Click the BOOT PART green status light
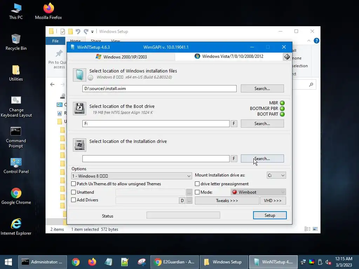The image size is (359, 269). [x=282, y=114]
